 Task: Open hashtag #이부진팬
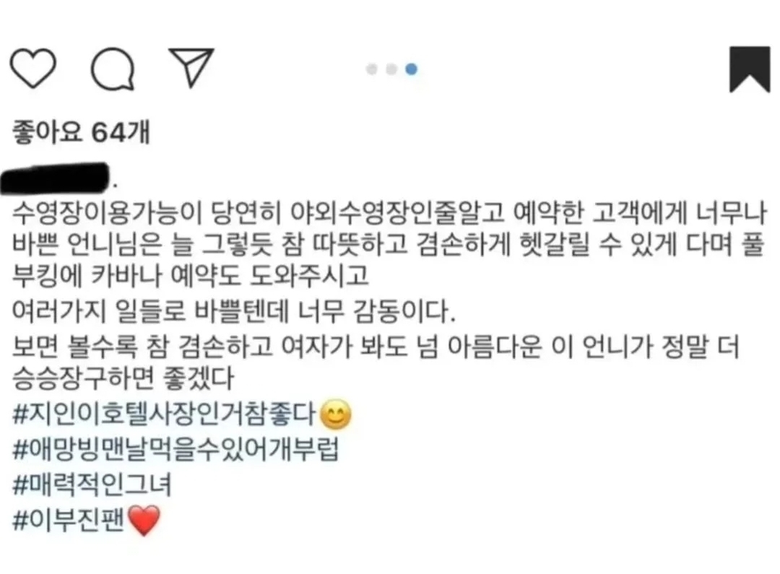tap(69, 520)
